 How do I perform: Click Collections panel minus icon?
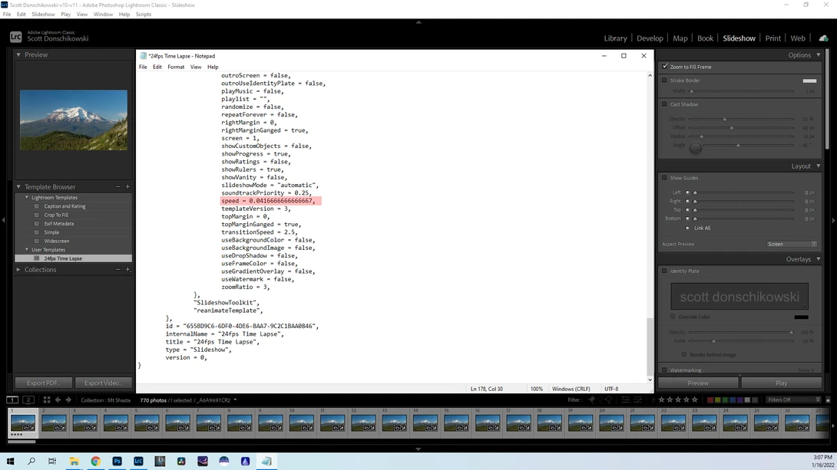118,270
